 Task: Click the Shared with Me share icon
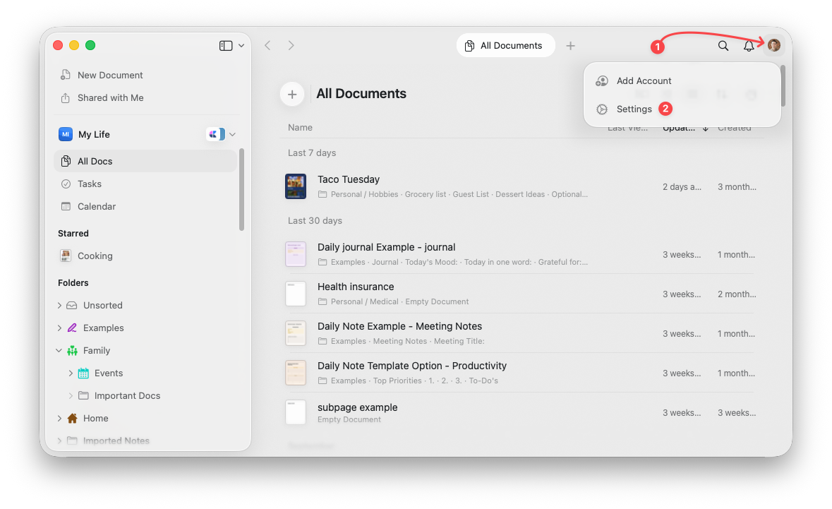65,97
